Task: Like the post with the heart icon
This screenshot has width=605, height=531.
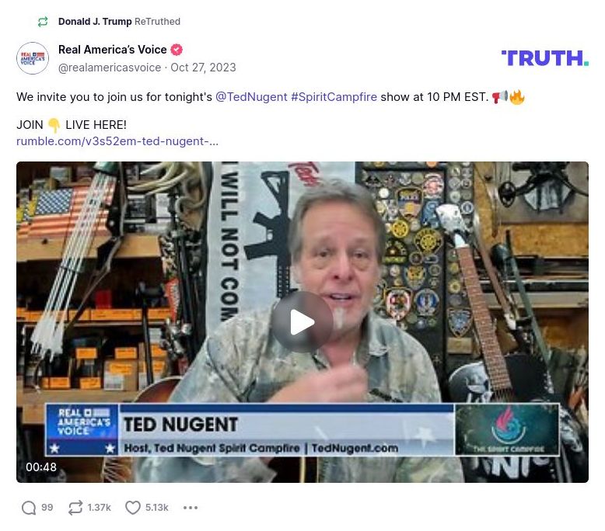Action: pyautogui.click(x=133, y=508)
